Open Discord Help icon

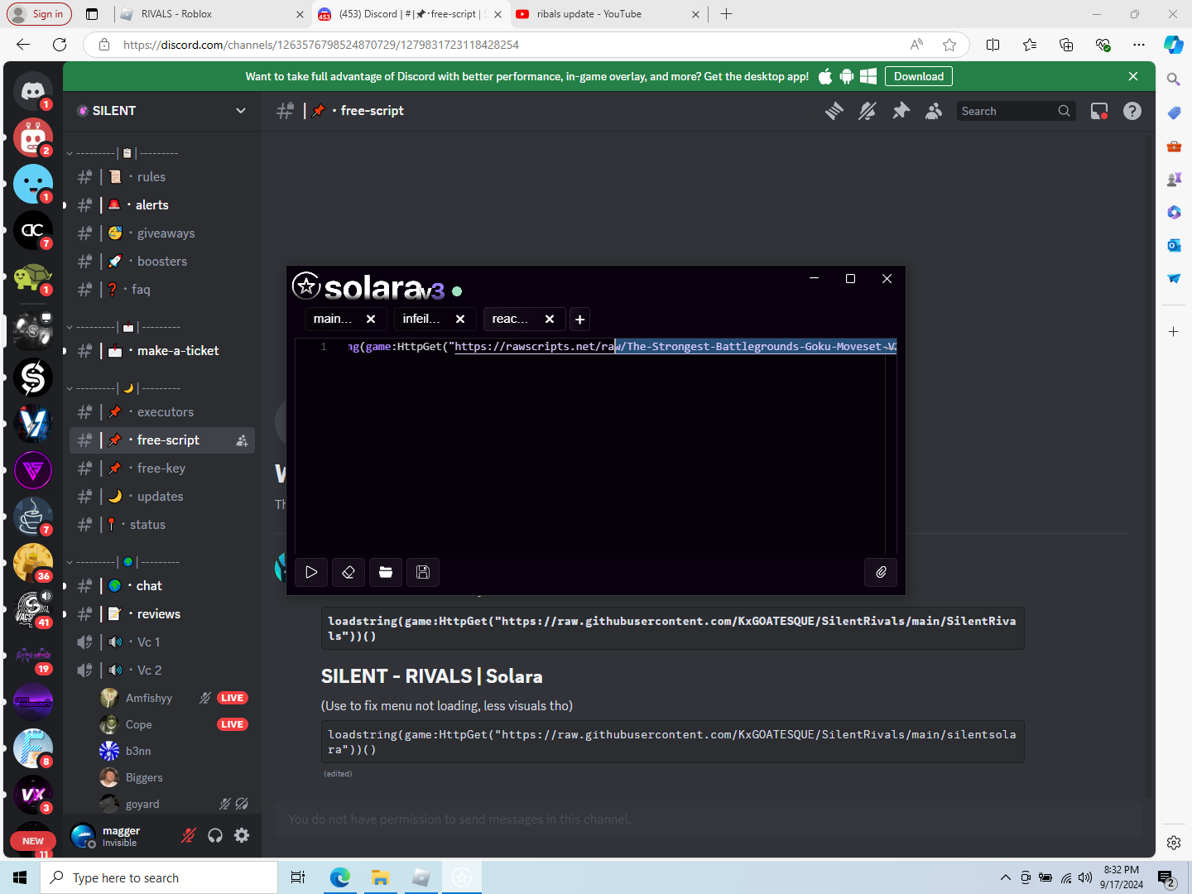tap(1132, 111)
